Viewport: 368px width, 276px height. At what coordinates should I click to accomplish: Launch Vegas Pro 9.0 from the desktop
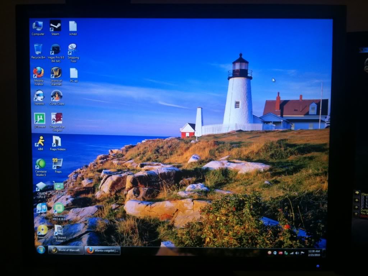[x=55, y=49]
